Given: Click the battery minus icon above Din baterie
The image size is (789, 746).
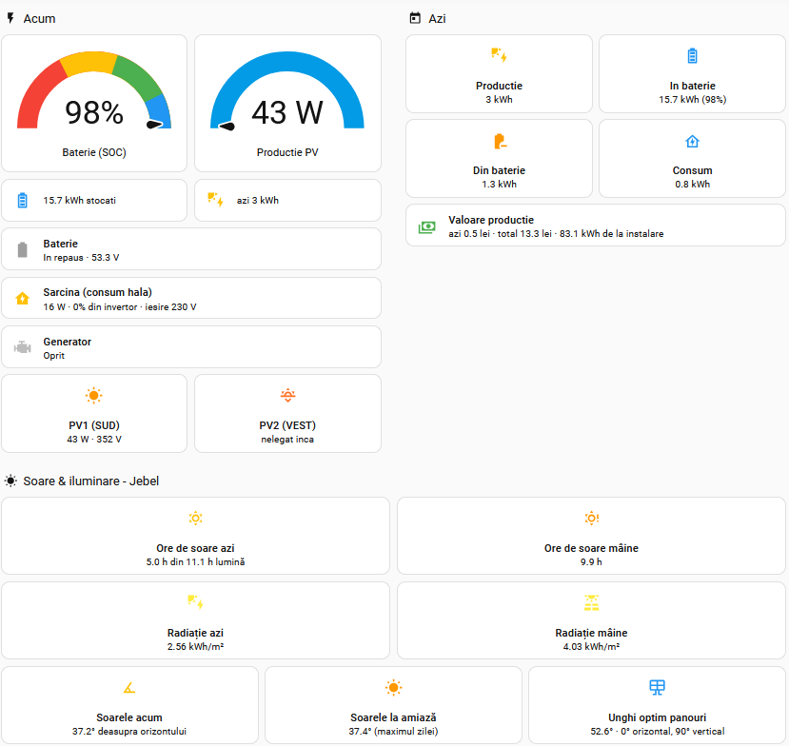Looking at the screenshot, I should point(500,142).
